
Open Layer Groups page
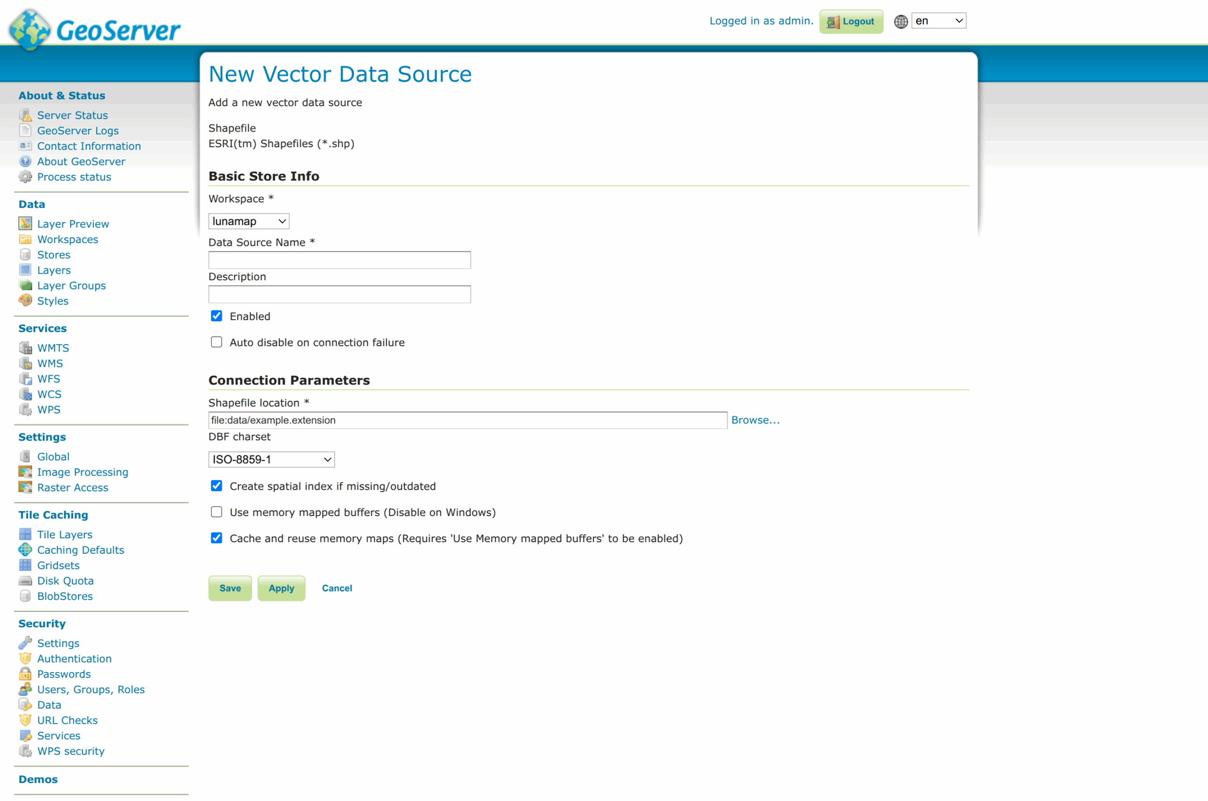pos(72,285)
